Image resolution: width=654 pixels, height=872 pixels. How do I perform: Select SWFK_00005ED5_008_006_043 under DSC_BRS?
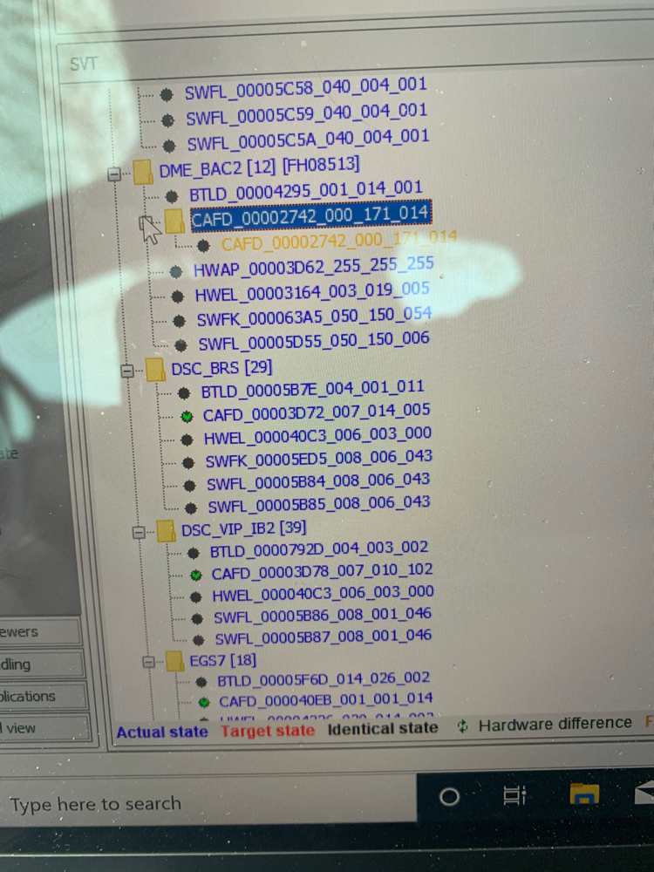point(318,459)
